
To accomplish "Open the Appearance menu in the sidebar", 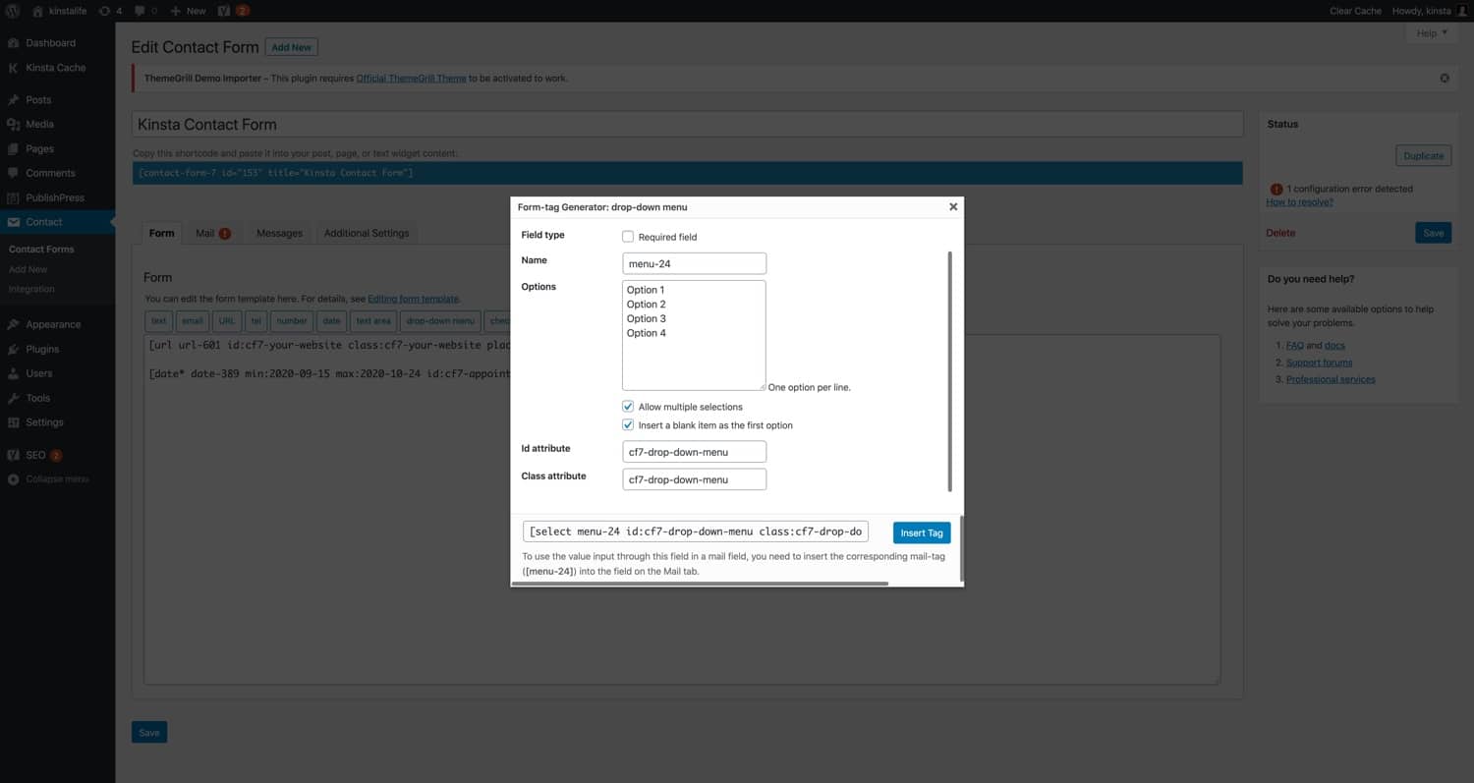I will [x=53, y=324].
